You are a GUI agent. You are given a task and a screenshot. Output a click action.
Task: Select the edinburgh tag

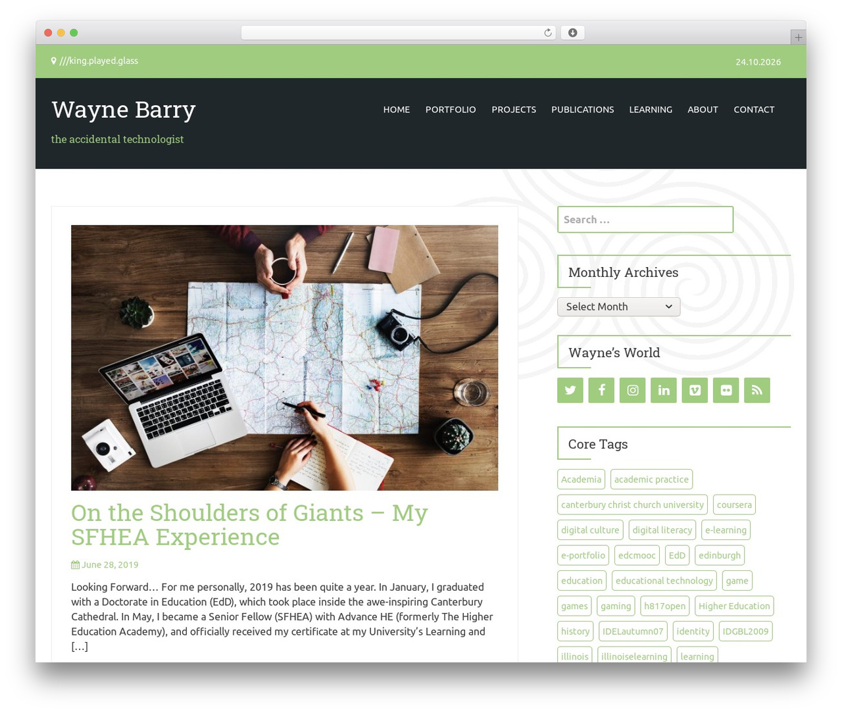(720, 555)
